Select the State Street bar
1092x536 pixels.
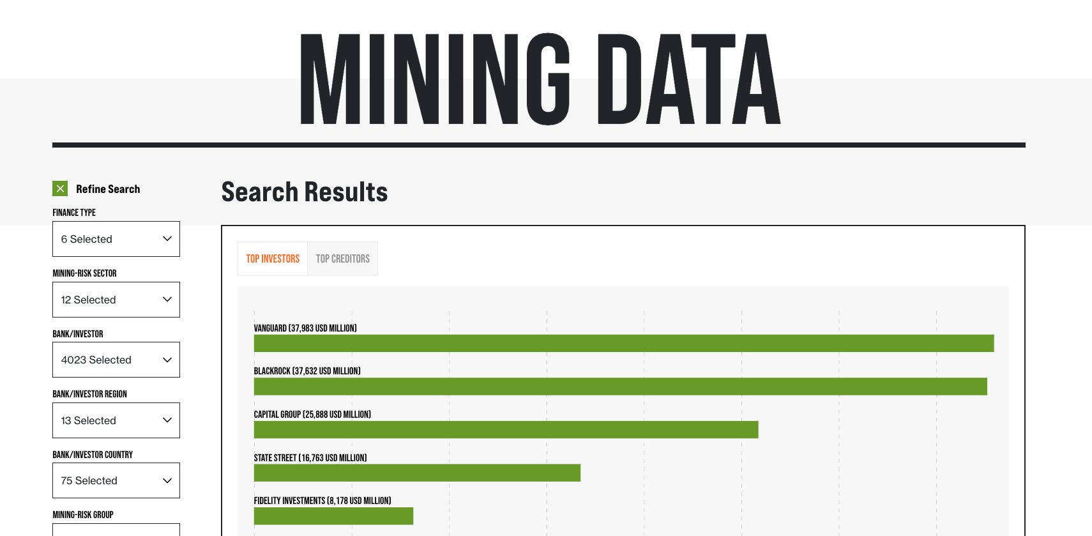click(417, 473)
